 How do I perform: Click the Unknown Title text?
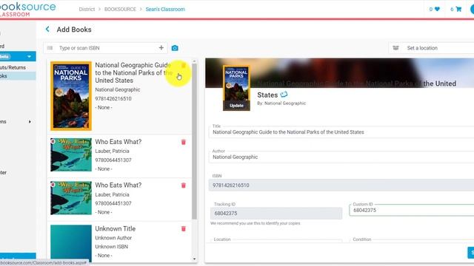[x=116, y=228]
